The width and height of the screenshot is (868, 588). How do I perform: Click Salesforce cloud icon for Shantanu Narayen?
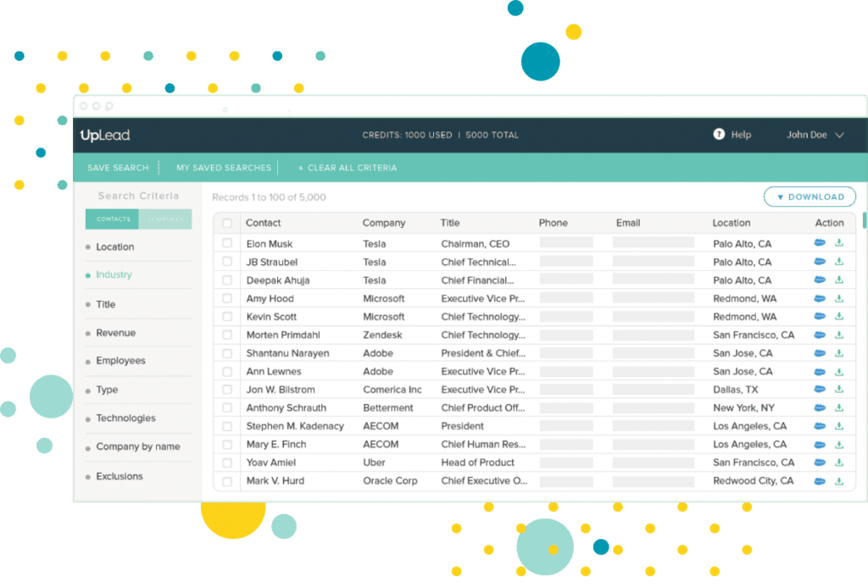[x=820, y=353]
